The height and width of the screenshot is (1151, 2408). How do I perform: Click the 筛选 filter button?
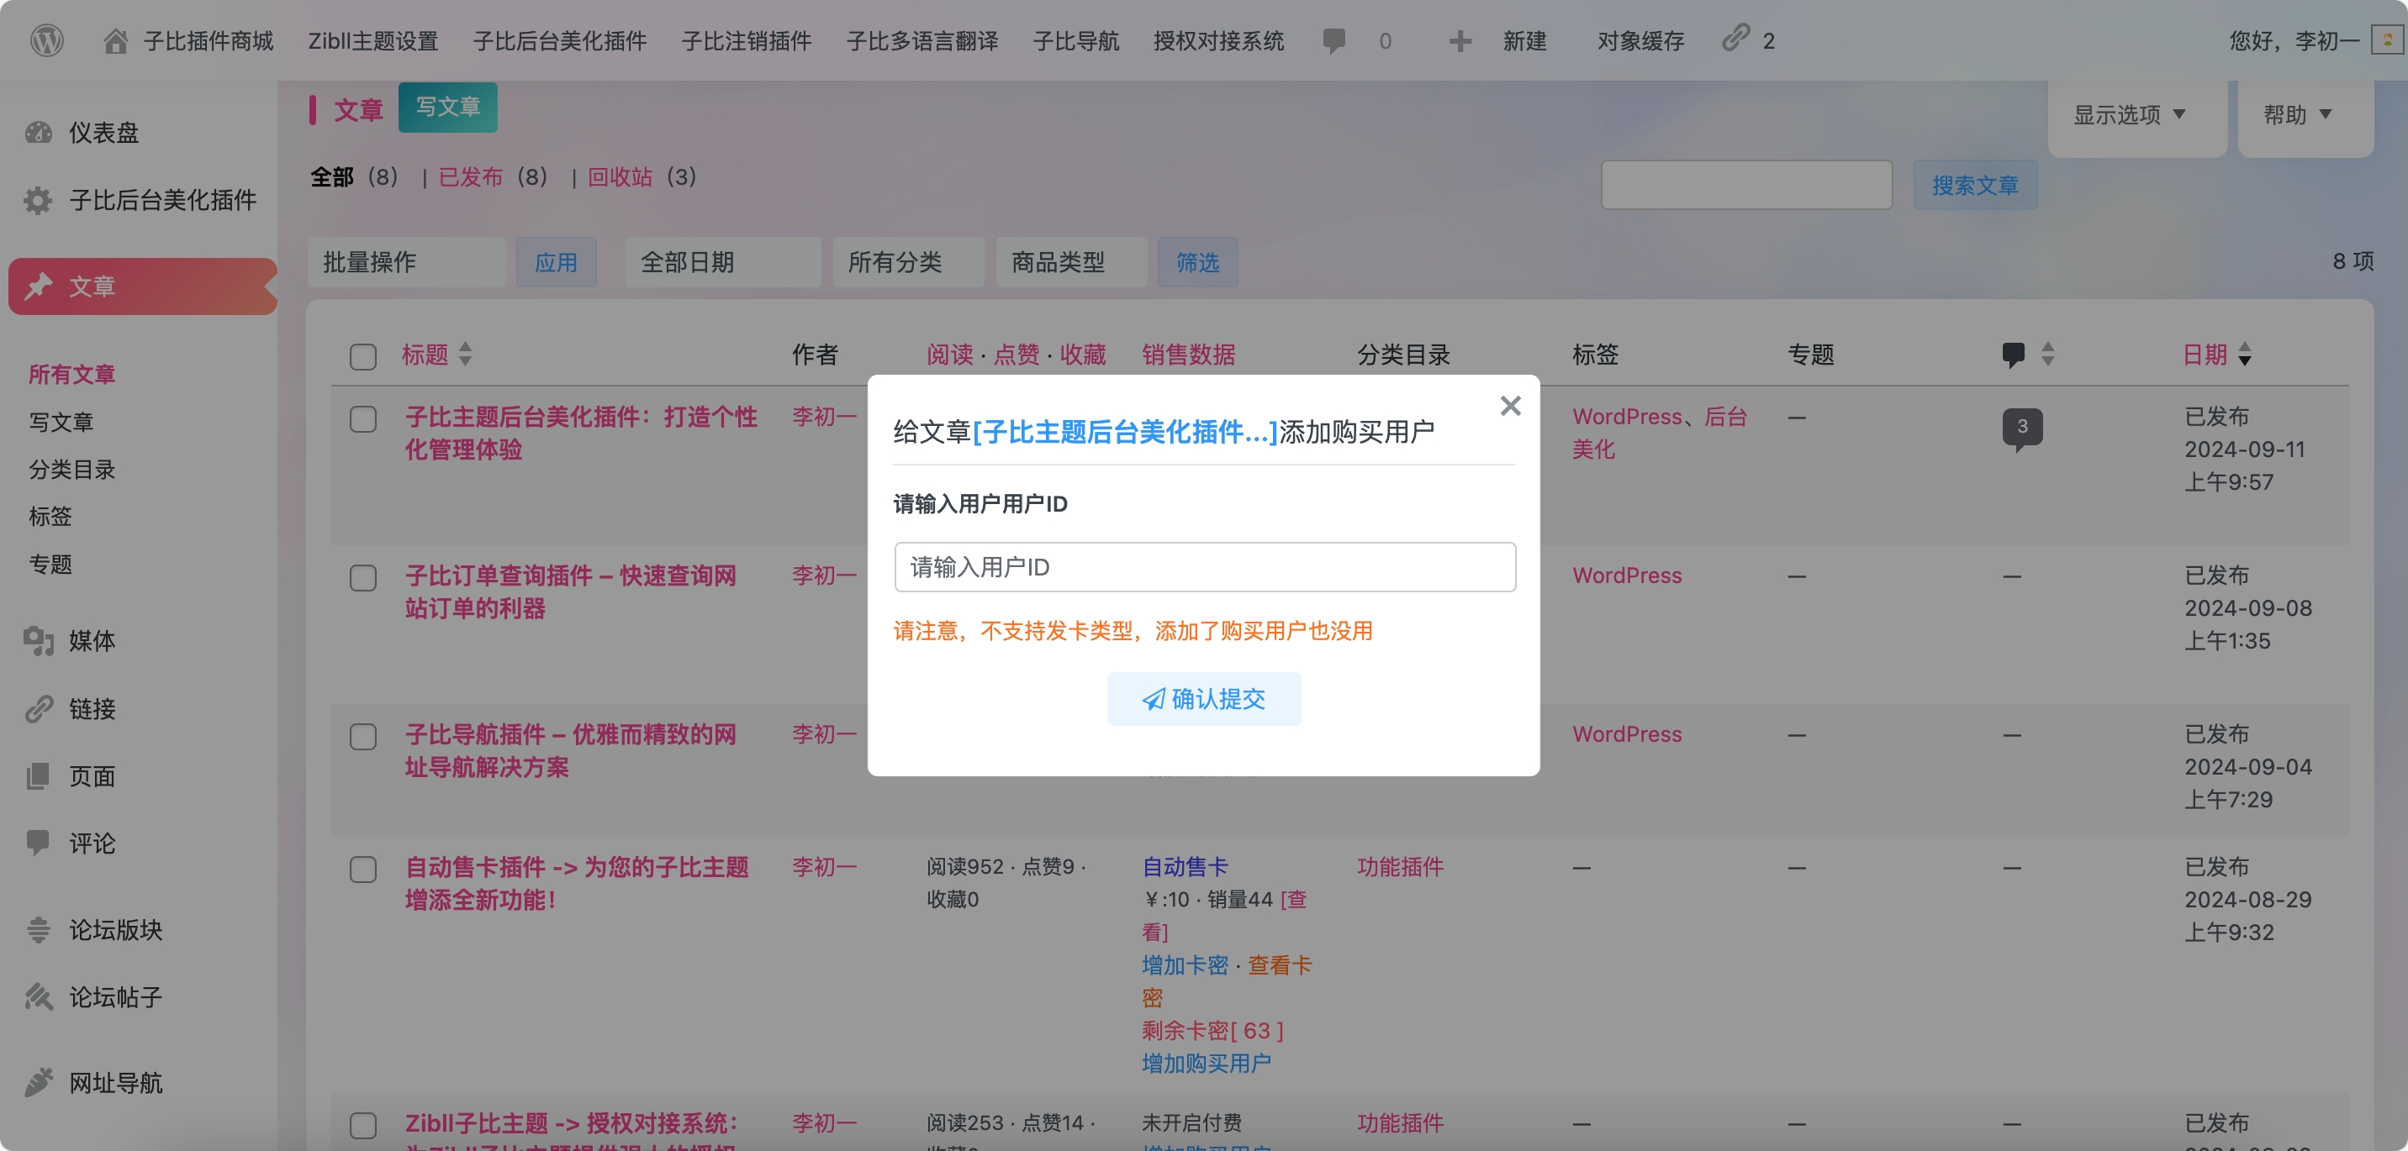(1197, 262)
